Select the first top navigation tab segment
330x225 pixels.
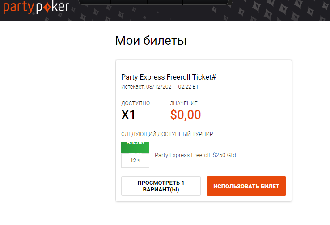(x=95, y=2)
